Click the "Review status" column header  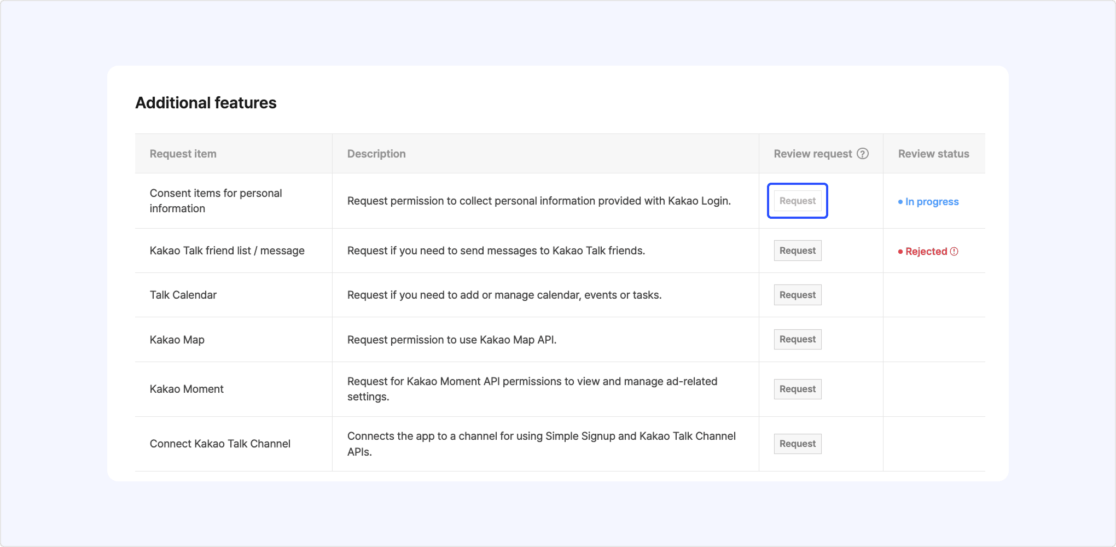click(x=934, y=154)
